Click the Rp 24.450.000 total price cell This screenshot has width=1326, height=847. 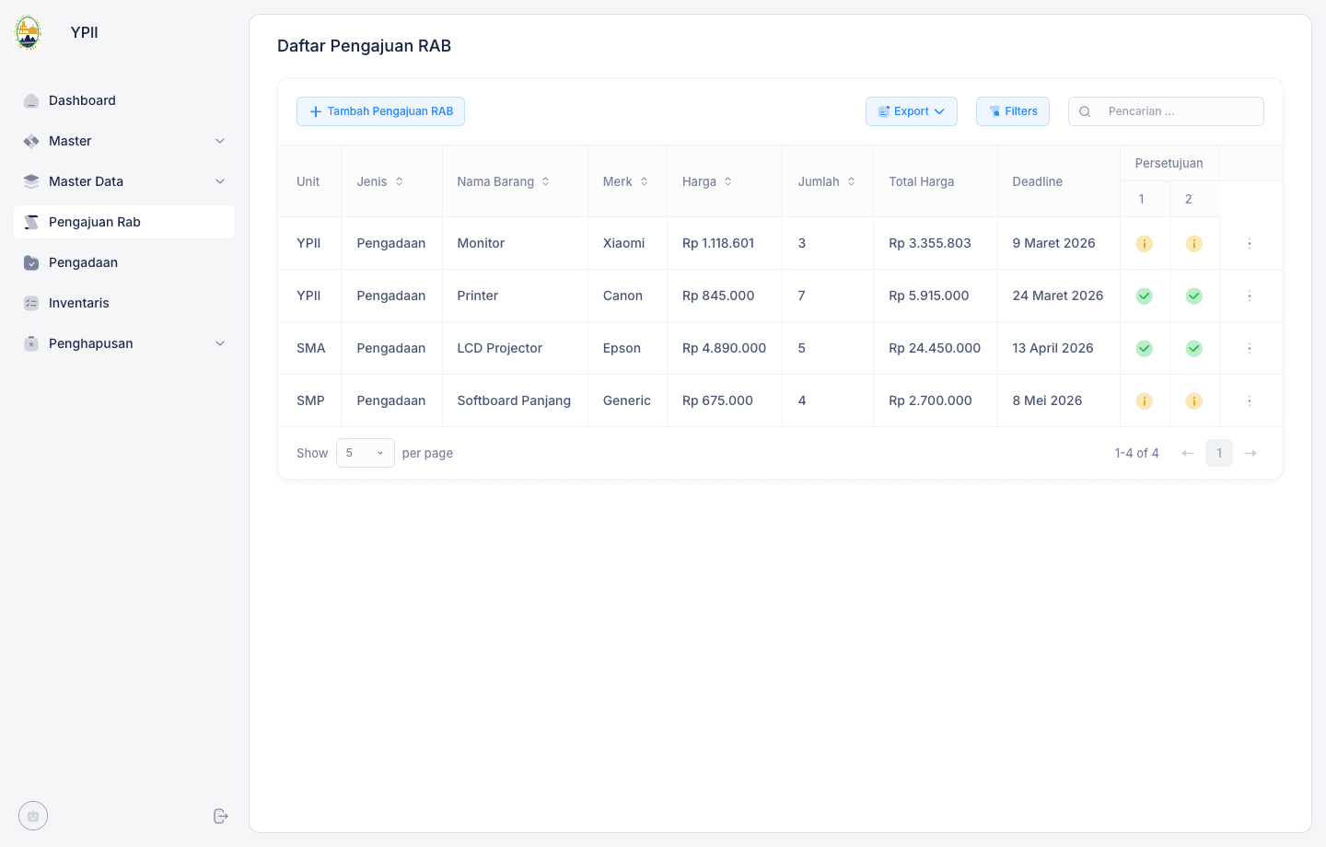click(x=935, y=348)
